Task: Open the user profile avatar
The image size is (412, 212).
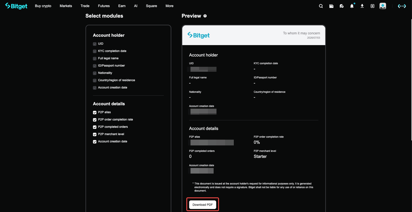Action: click(383, 6)
